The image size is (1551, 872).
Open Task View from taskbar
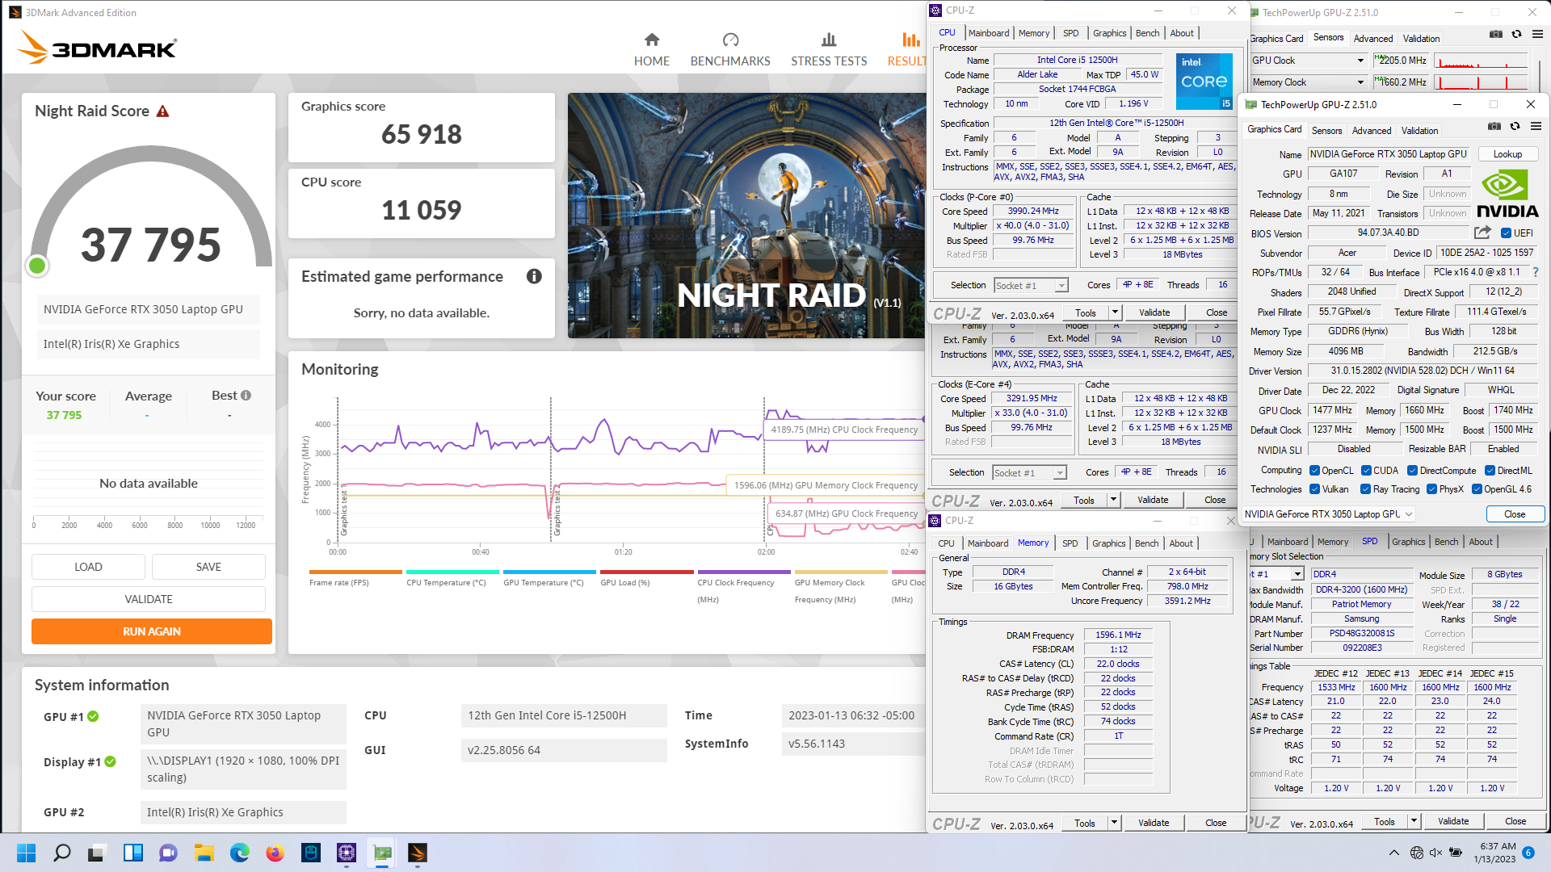(98, 853)
